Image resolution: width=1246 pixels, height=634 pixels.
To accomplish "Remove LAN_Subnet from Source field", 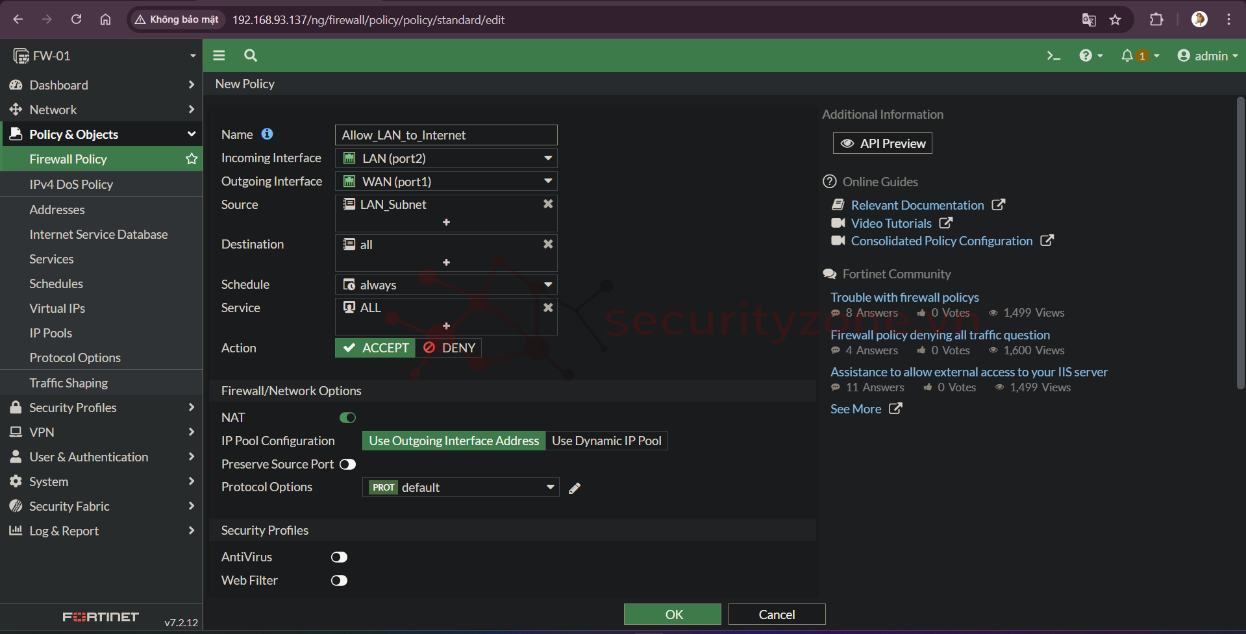I will point(548,204).
